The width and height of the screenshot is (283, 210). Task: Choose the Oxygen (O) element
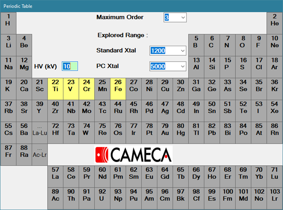pyautogui.click(x=243, y=42)
